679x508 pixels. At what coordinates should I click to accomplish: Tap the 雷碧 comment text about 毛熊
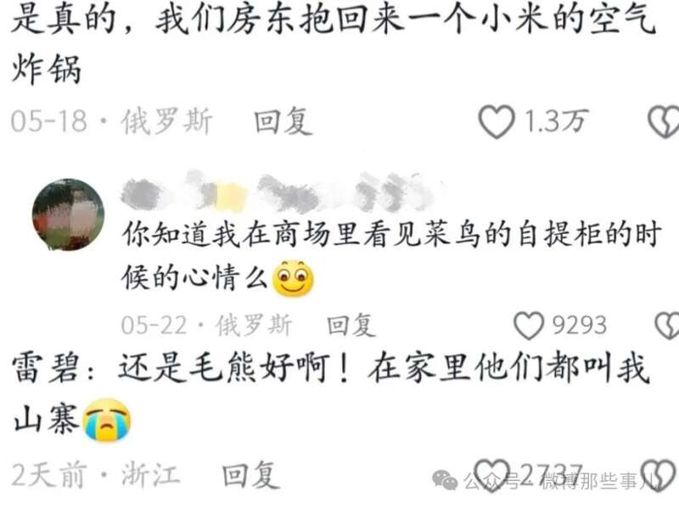point(331,394)
